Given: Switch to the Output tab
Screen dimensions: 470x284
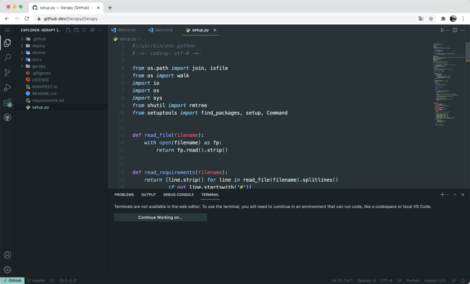Looking at the screenshot, I should [x=148, y=195].
